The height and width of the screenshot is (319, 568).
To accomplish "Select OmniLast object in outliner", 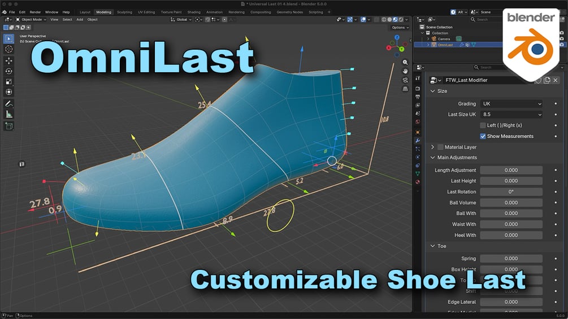I will (x=445, y=45).
